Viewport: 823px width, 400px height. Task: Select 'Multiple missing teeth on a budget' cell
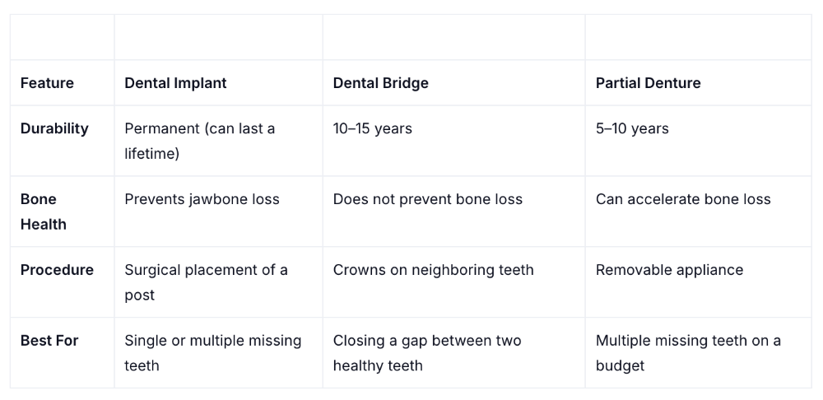pos(688,353)
